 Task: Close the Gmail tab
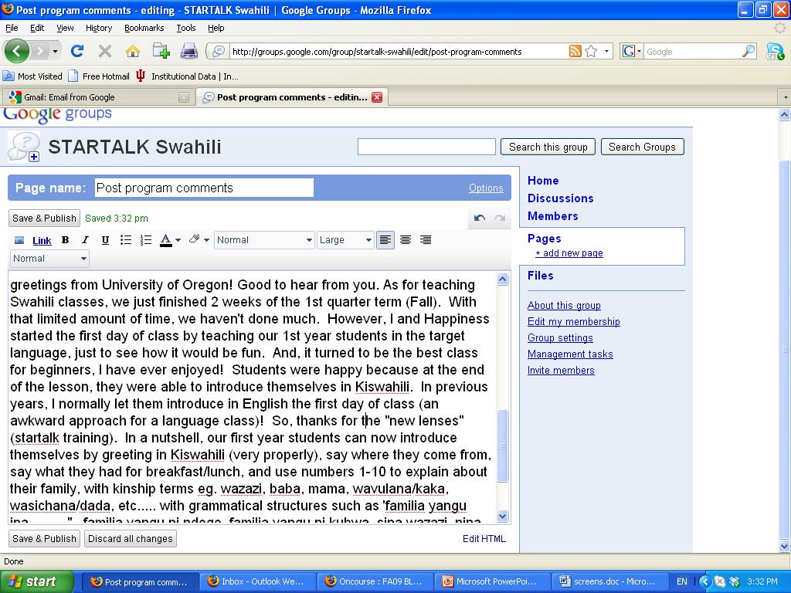coord(184,97)
